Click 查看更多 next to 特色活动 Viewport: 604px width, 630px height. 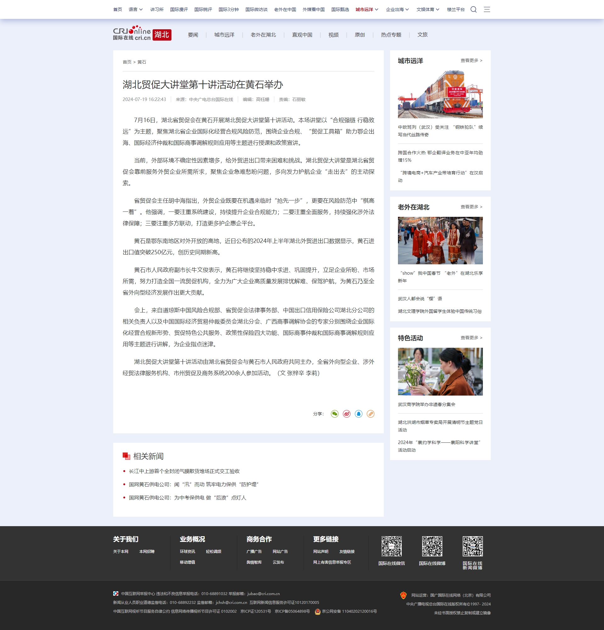pyautogui.click(x=471, y=337)
